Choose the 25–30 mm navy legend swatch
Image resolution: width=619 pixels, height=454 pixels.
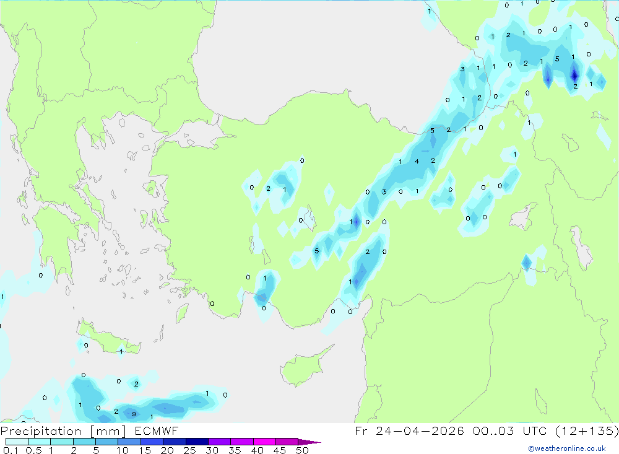pos(197,442)
